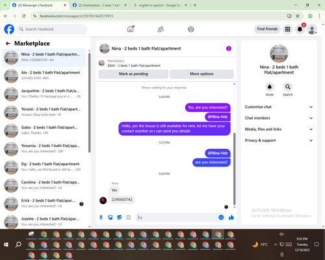Bookmark this page with the star
325x260 pixels.
(298, 16)
